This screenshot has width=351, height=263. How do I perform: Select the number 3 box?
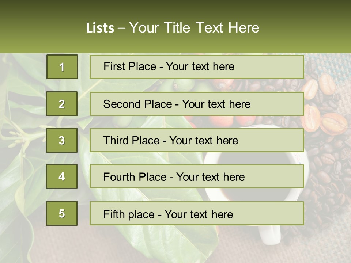[62, 140]
